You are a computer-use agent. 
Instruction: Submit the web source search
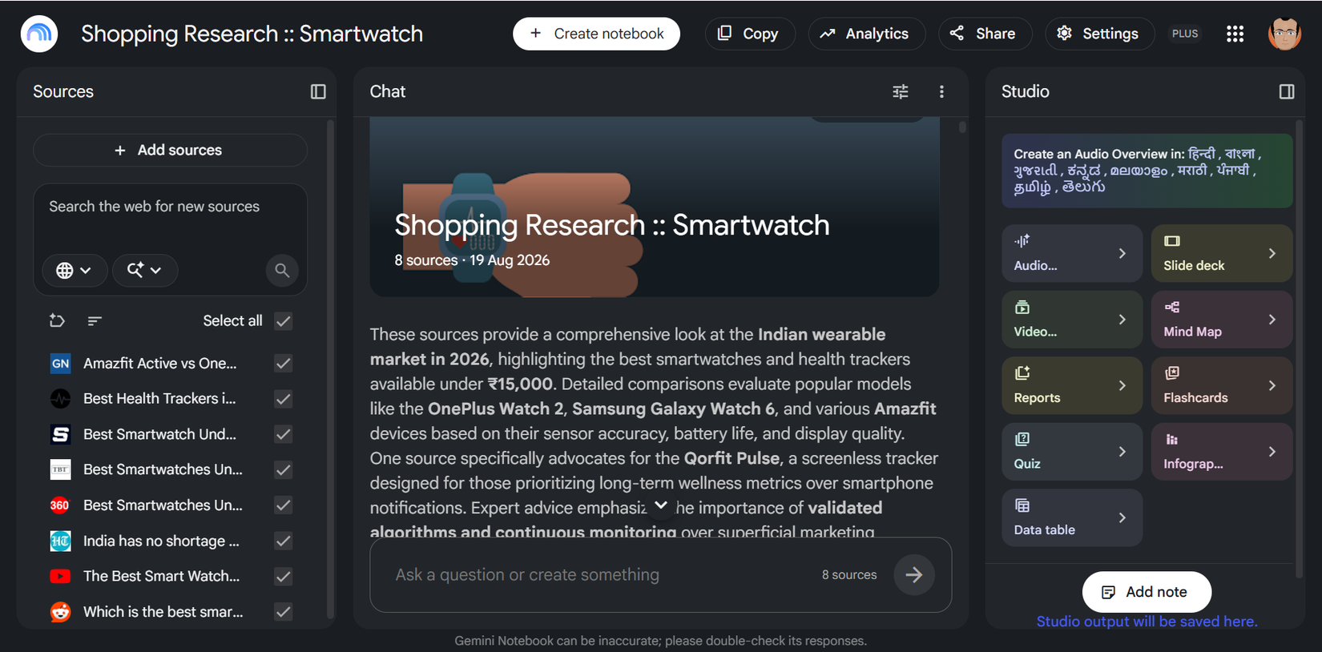282,271
